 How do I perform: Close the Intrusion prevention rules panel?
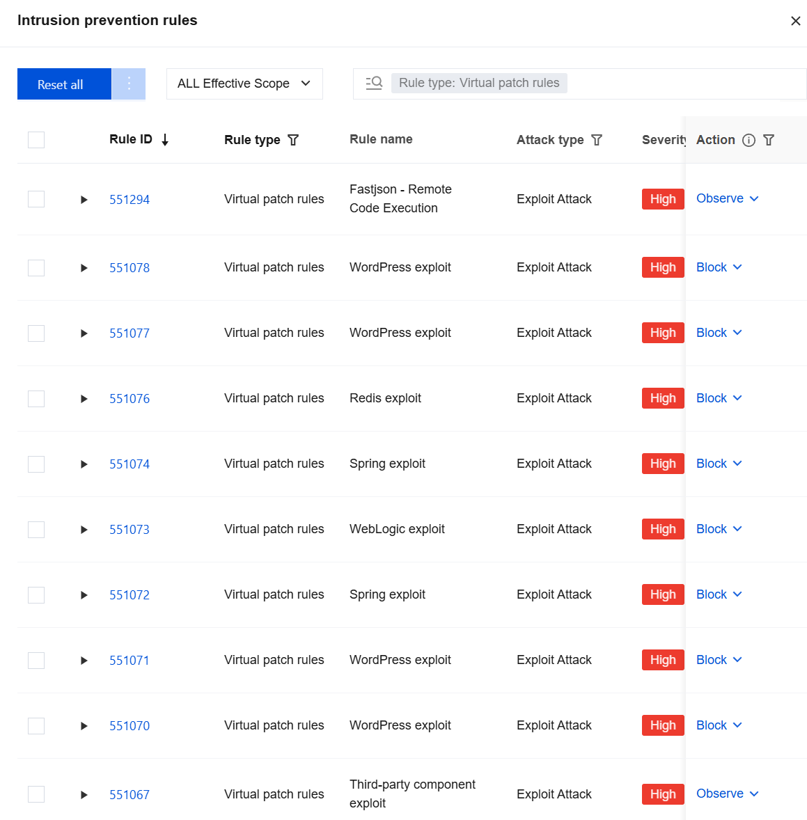coord(795,21)
